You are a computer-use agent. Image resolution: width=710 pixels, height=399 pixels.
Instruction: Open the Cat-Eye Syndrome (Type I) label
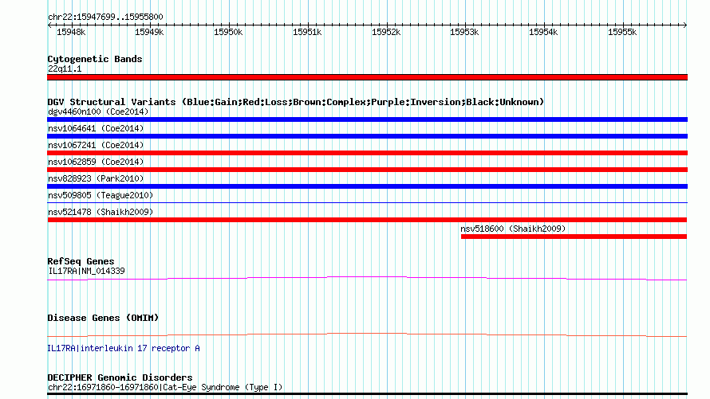tap(165, 387)
